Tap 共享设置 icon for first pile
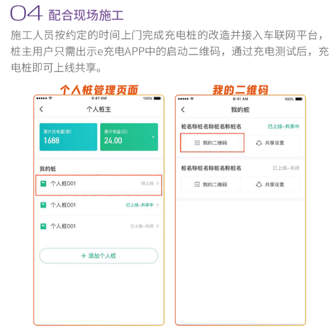The width and height of the screenshot is (333, 327). point(259,143)
